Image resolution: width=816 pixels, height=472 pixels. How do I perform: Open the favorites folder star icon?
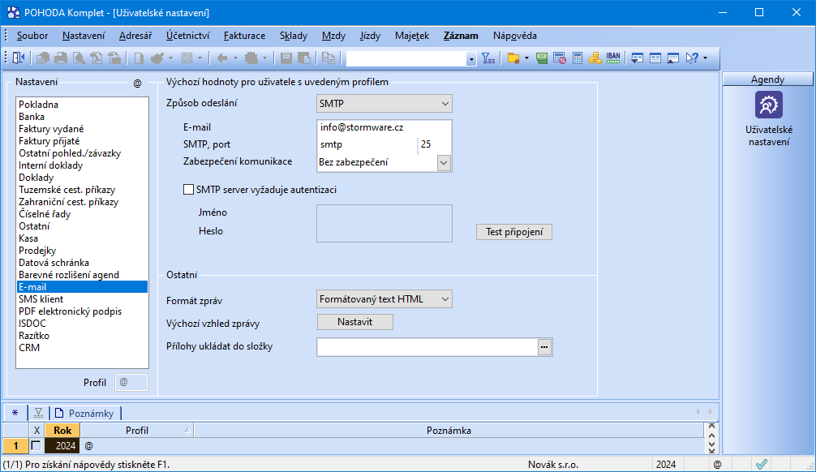[x=513, y=58]
